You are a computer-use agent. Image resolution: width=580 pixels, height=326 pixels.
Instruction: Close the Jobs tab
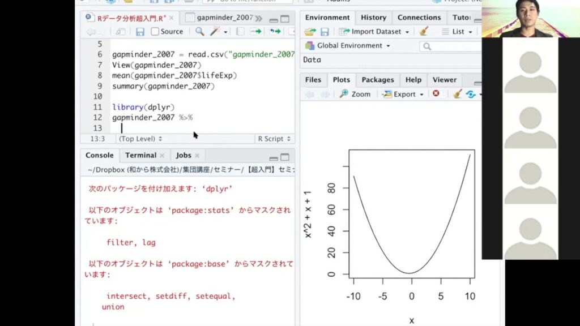[197, 156]
